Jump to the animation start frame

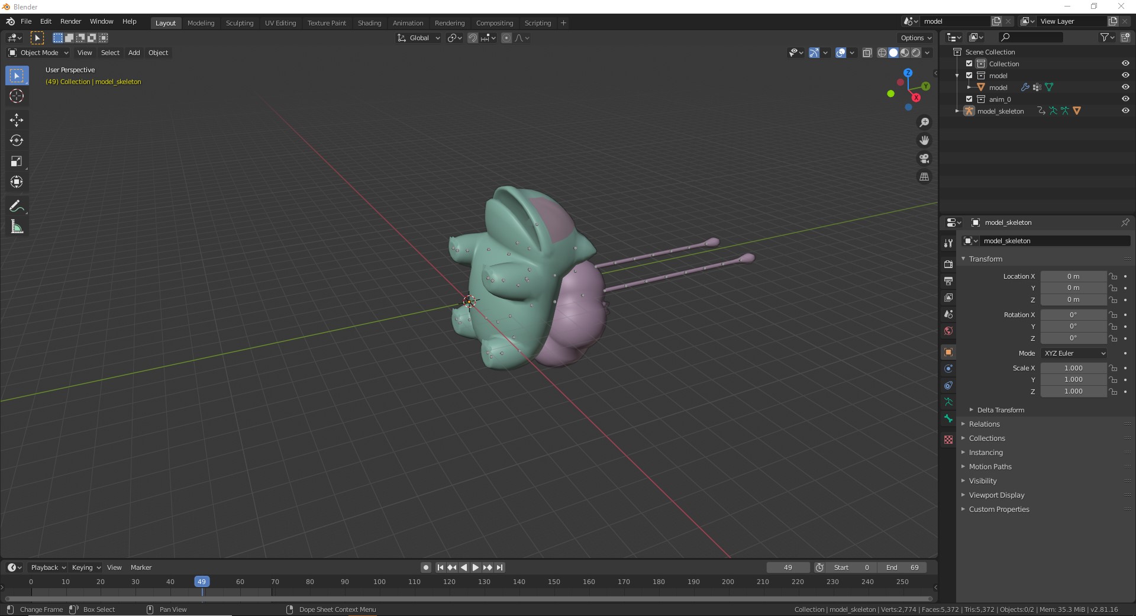click(440, 567)
